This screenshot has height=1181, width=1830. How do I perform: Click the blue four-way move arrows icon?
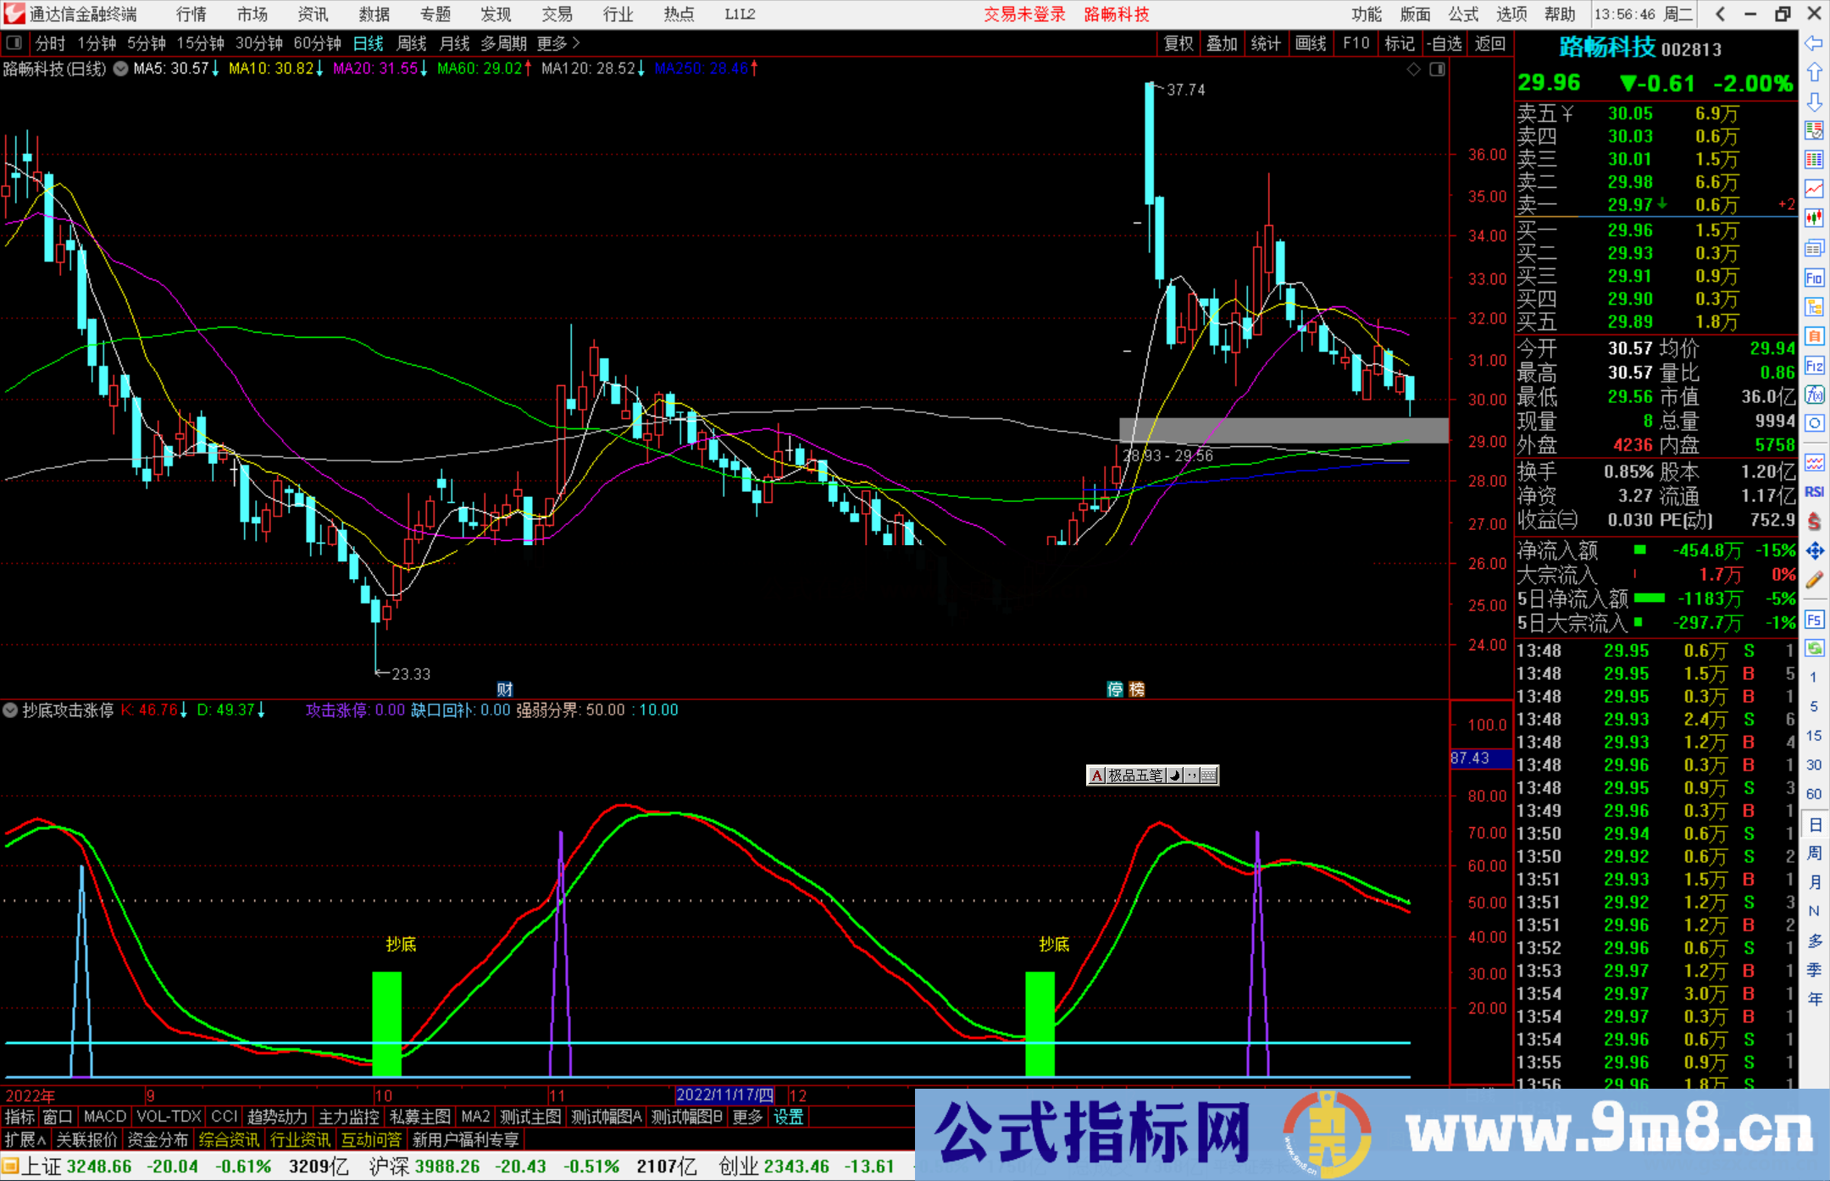[1814, 551]
